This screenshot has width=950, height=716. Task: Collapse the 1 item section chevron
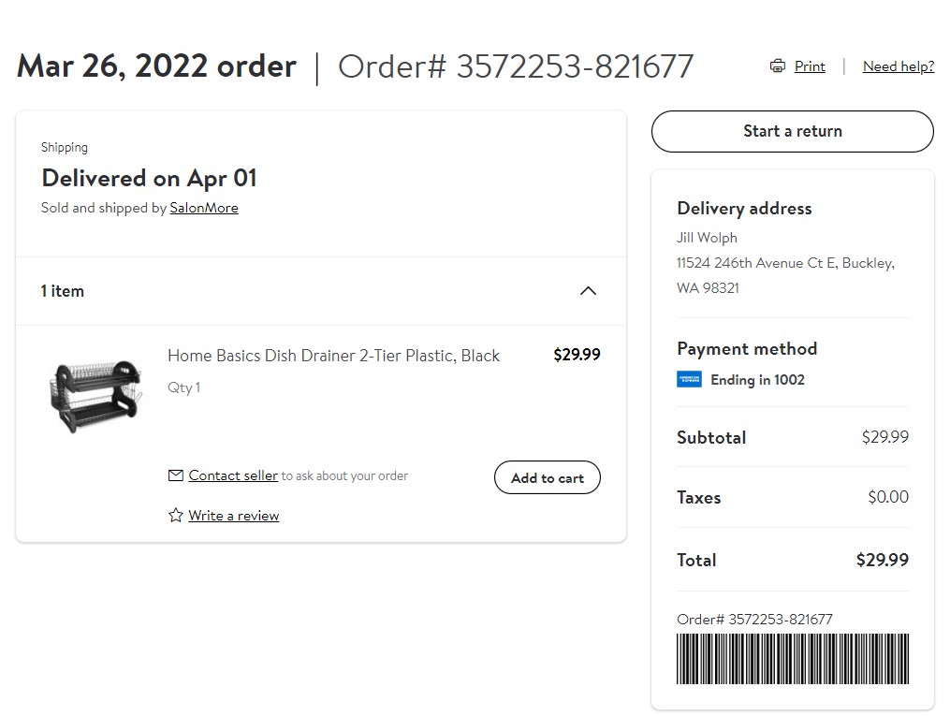(x=589, y=291)
